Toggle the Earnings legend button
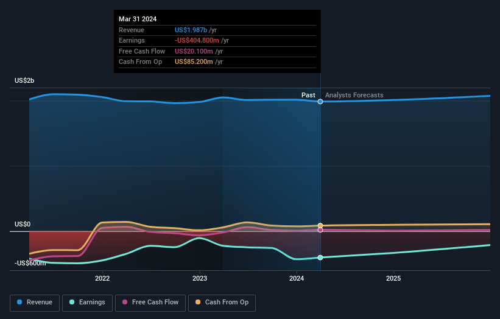500x319 pixels. tap(87, 303)
